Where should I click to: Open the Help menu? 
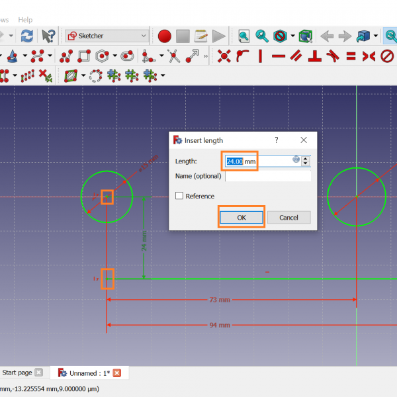[25, 20]
